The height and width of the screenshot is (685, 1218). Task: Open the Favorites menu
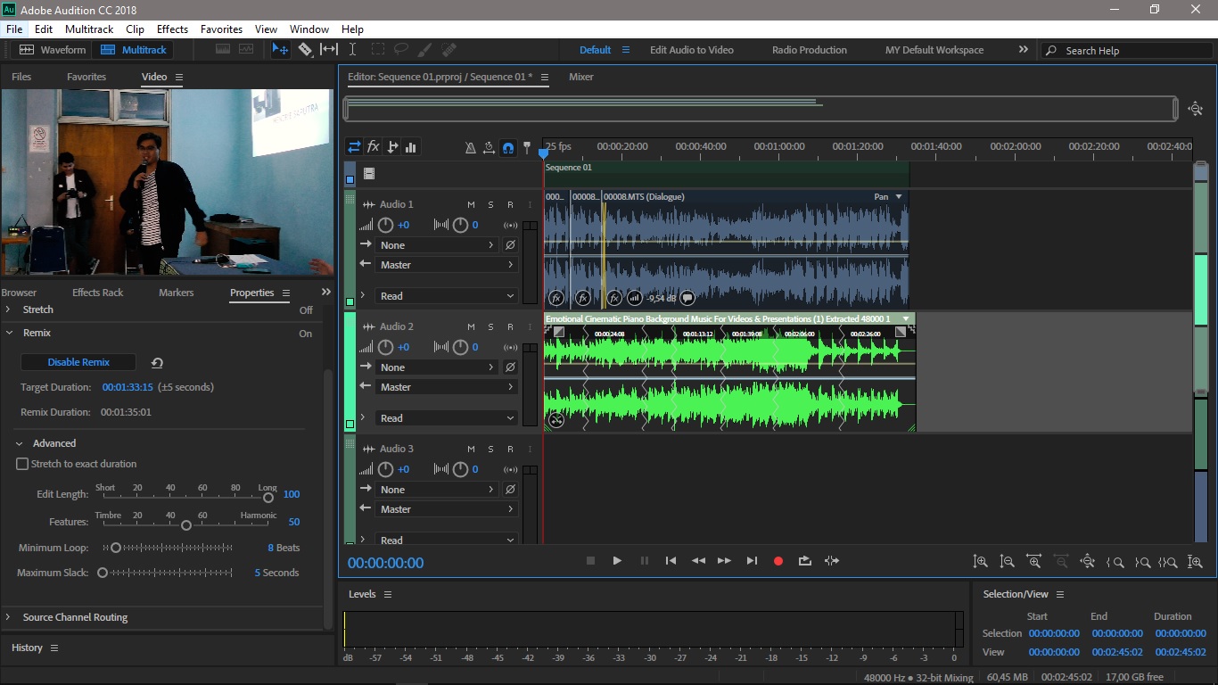coord(221,29)
